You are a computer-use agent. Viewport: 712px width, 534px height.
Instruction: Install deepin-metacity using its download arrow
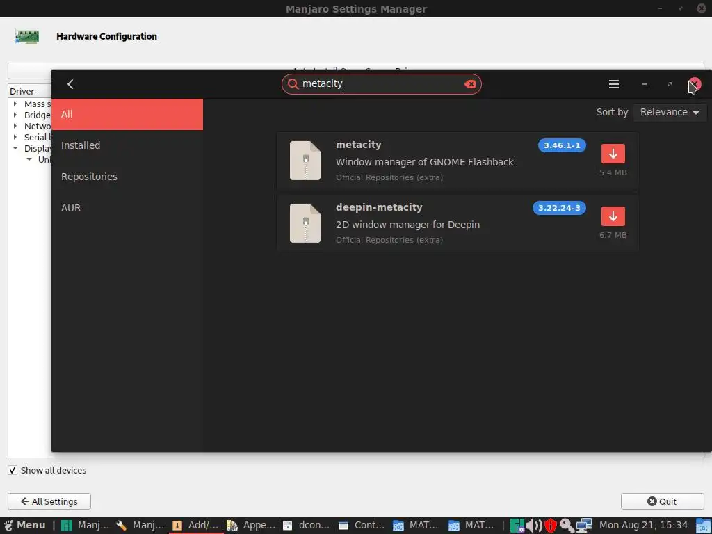pyautogui.click(x=613, y=216)
